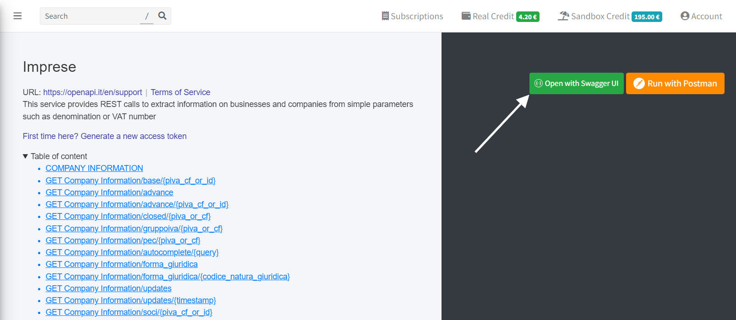Open the hamburger menu icon

point(17,16)
